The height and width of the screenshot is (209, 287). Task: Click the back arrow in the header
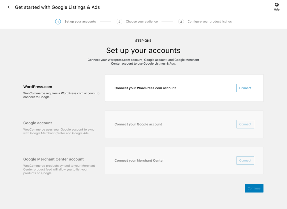(9, 7)
